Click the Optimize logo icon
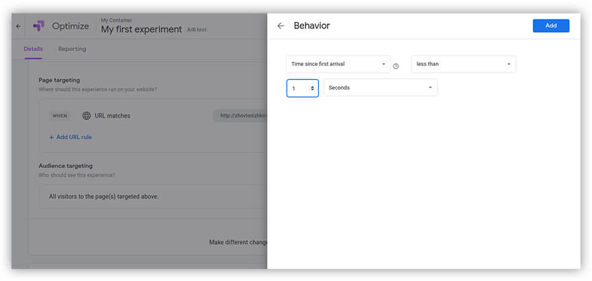The image size is (592, 281). [39, 26]
